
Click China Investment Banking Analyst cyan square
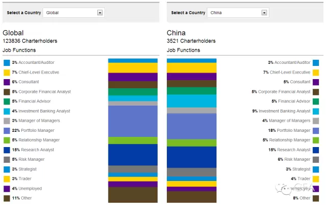pyautogui.click(x=316, y=111)
